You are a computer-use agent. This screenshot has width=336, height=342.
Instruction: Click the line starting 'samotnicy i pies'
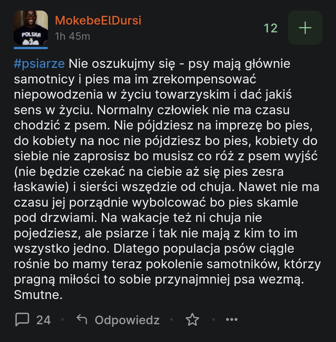(x=135, y=79)
